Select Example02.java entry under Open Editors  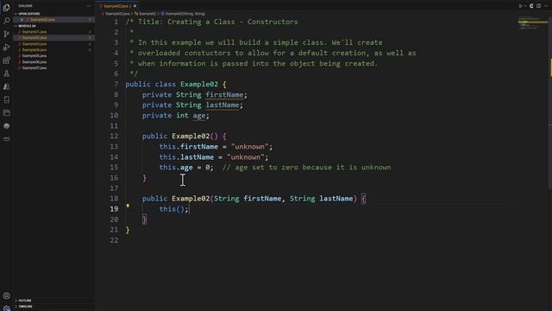(x=42, y=20)
